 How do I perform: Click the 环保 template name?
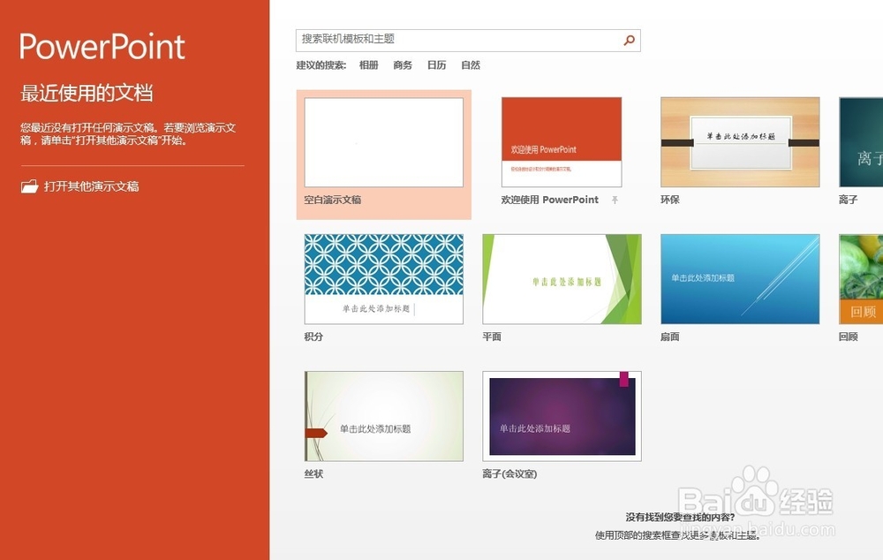pos(670,200)
